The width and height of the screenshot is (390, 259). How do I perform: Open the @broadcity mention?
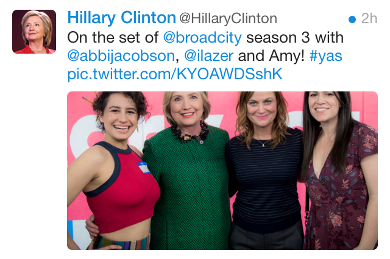coord(202,38)
